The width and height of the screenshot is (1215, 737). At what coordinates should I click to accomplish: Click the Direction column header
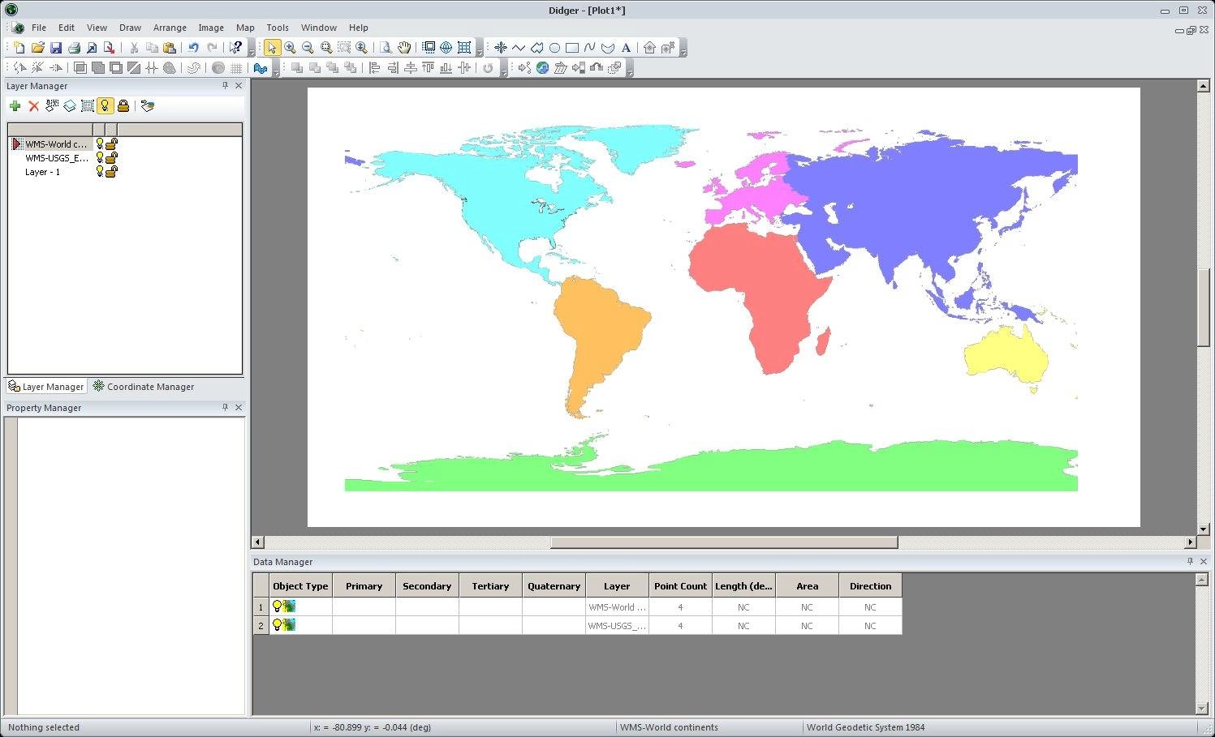click(x=870, y=586)
